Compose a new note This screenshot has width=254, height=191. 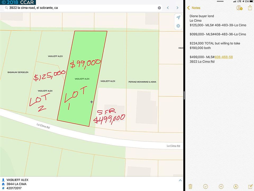[250, 187]
